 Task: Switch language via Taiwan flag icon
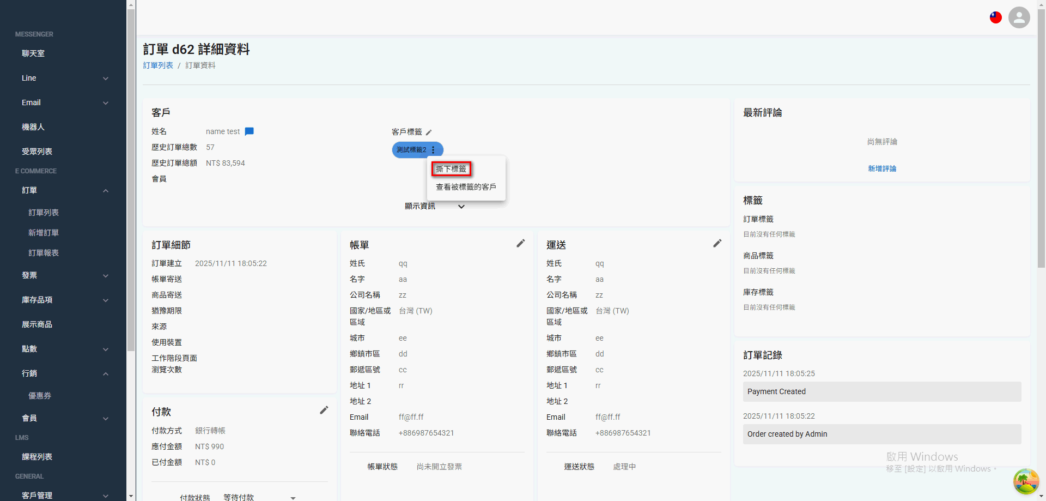pos(996,17)
